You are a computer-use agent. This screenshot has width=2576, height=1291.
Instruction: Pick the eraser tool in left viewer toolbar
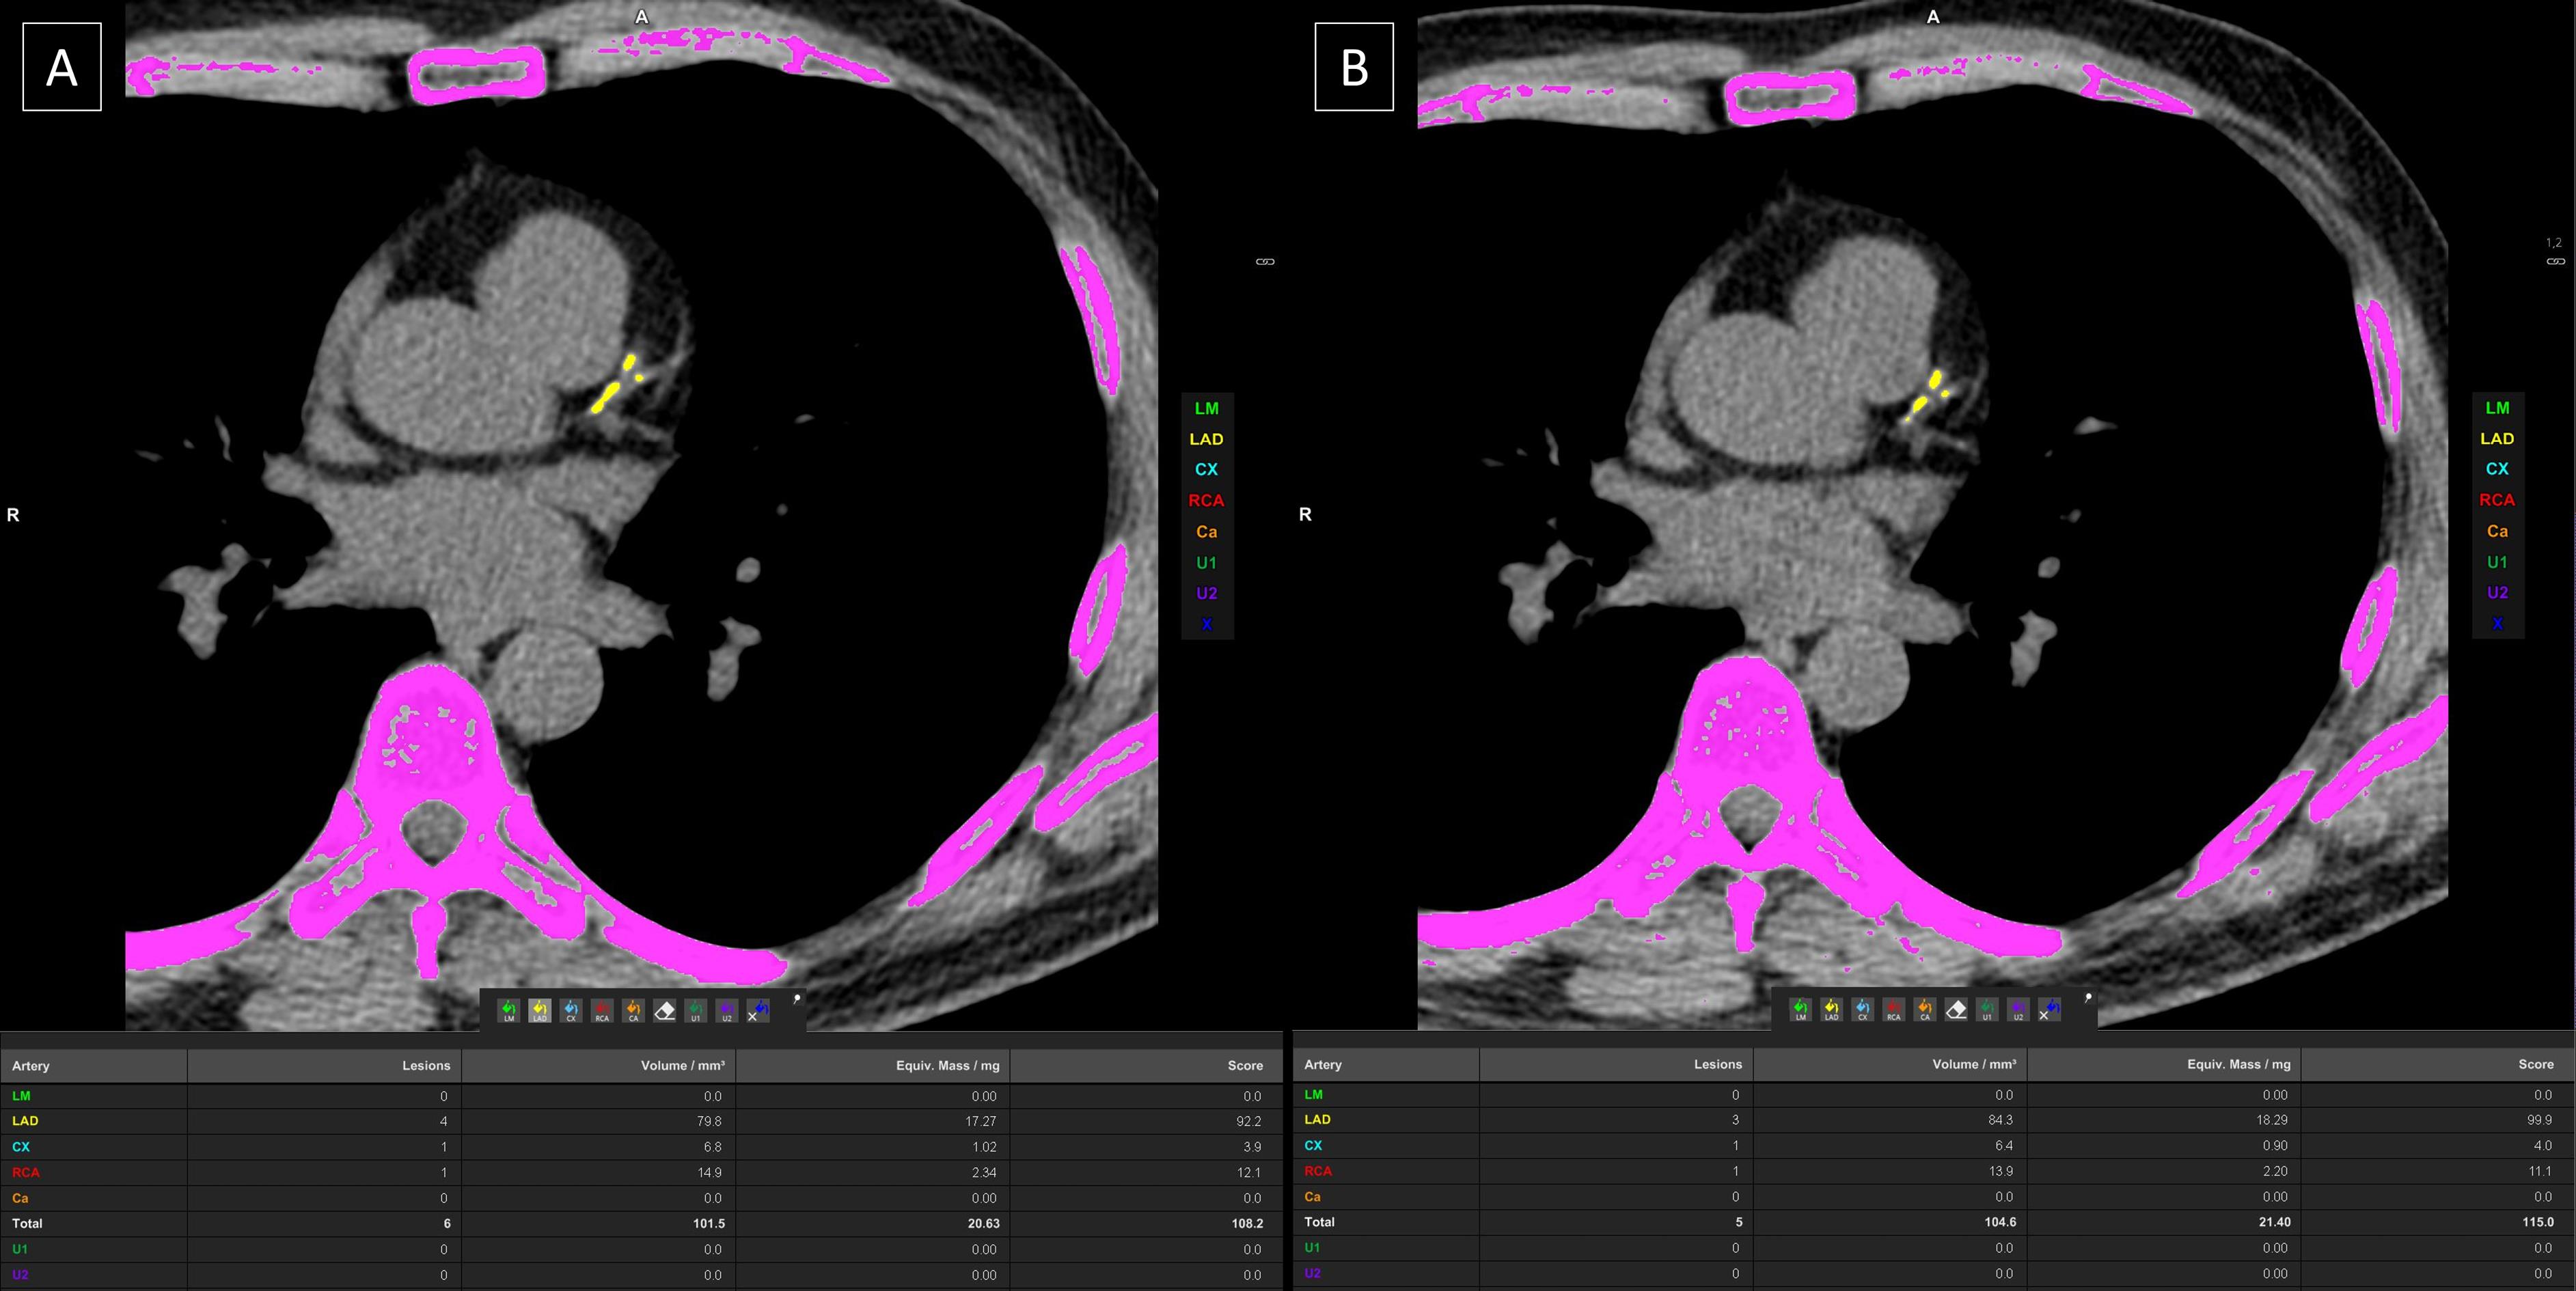(664, 1011)
